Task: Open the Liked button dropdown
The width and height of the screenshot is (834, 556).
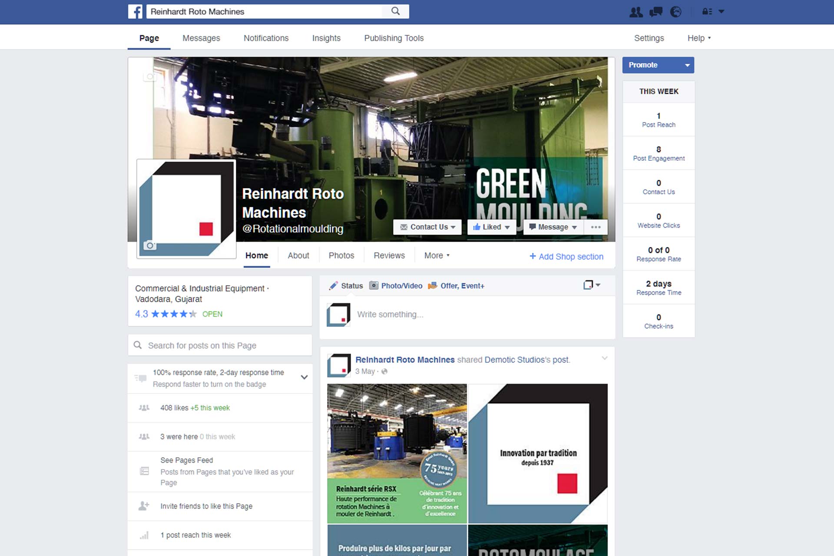Action: point(491,227)
